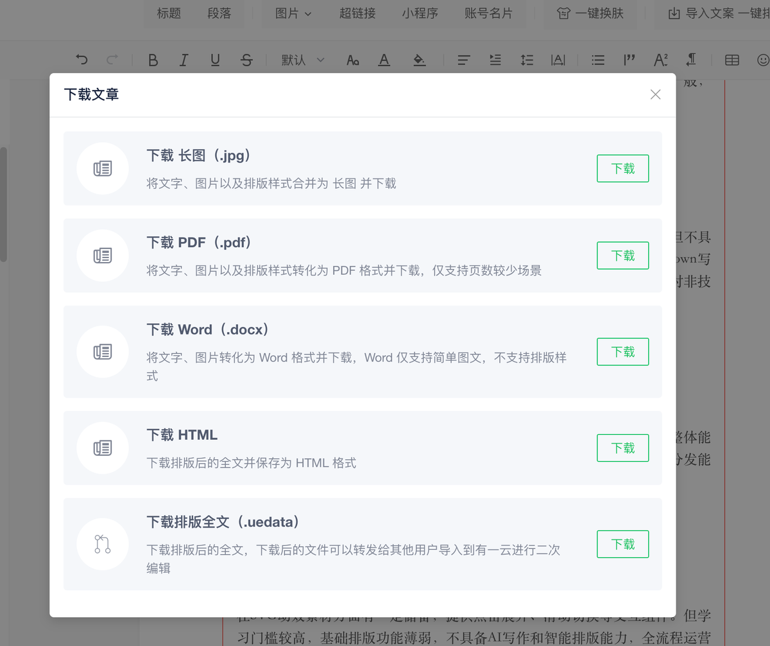Insert a table with the table icon
Screen dimensions: 770x646
pos(732,60)
